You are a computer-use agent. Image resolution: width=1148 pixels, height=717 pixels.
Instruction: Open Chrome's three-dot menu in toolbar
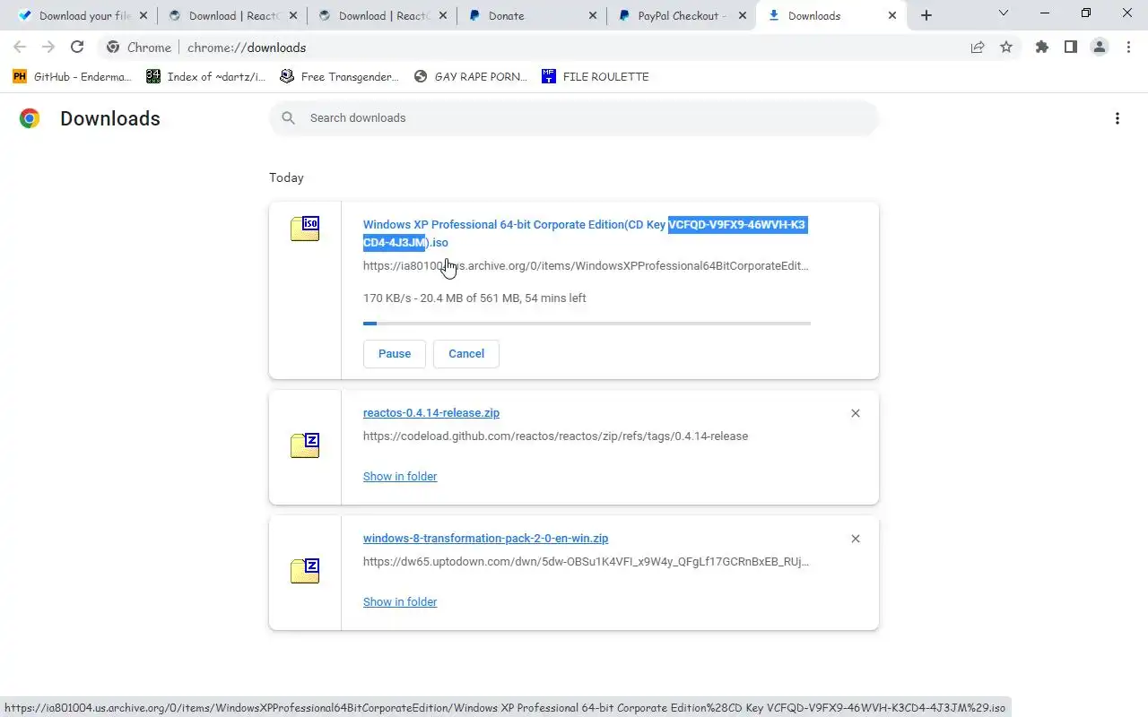click(x=1128, y=48)
